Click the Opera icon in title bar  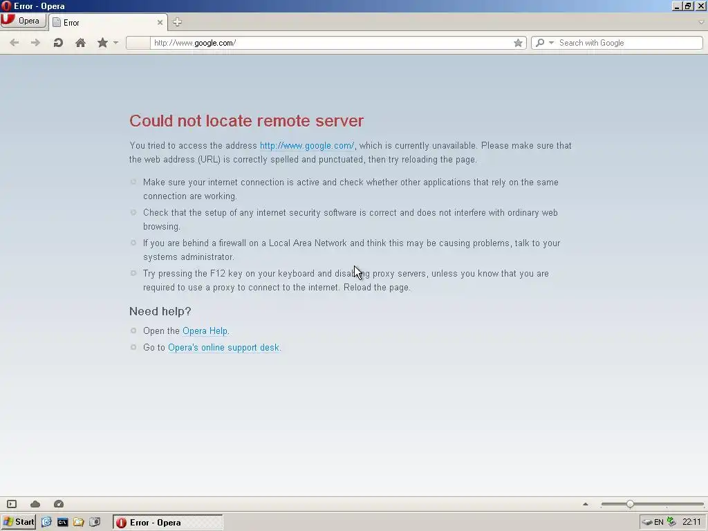click(6, 6)
